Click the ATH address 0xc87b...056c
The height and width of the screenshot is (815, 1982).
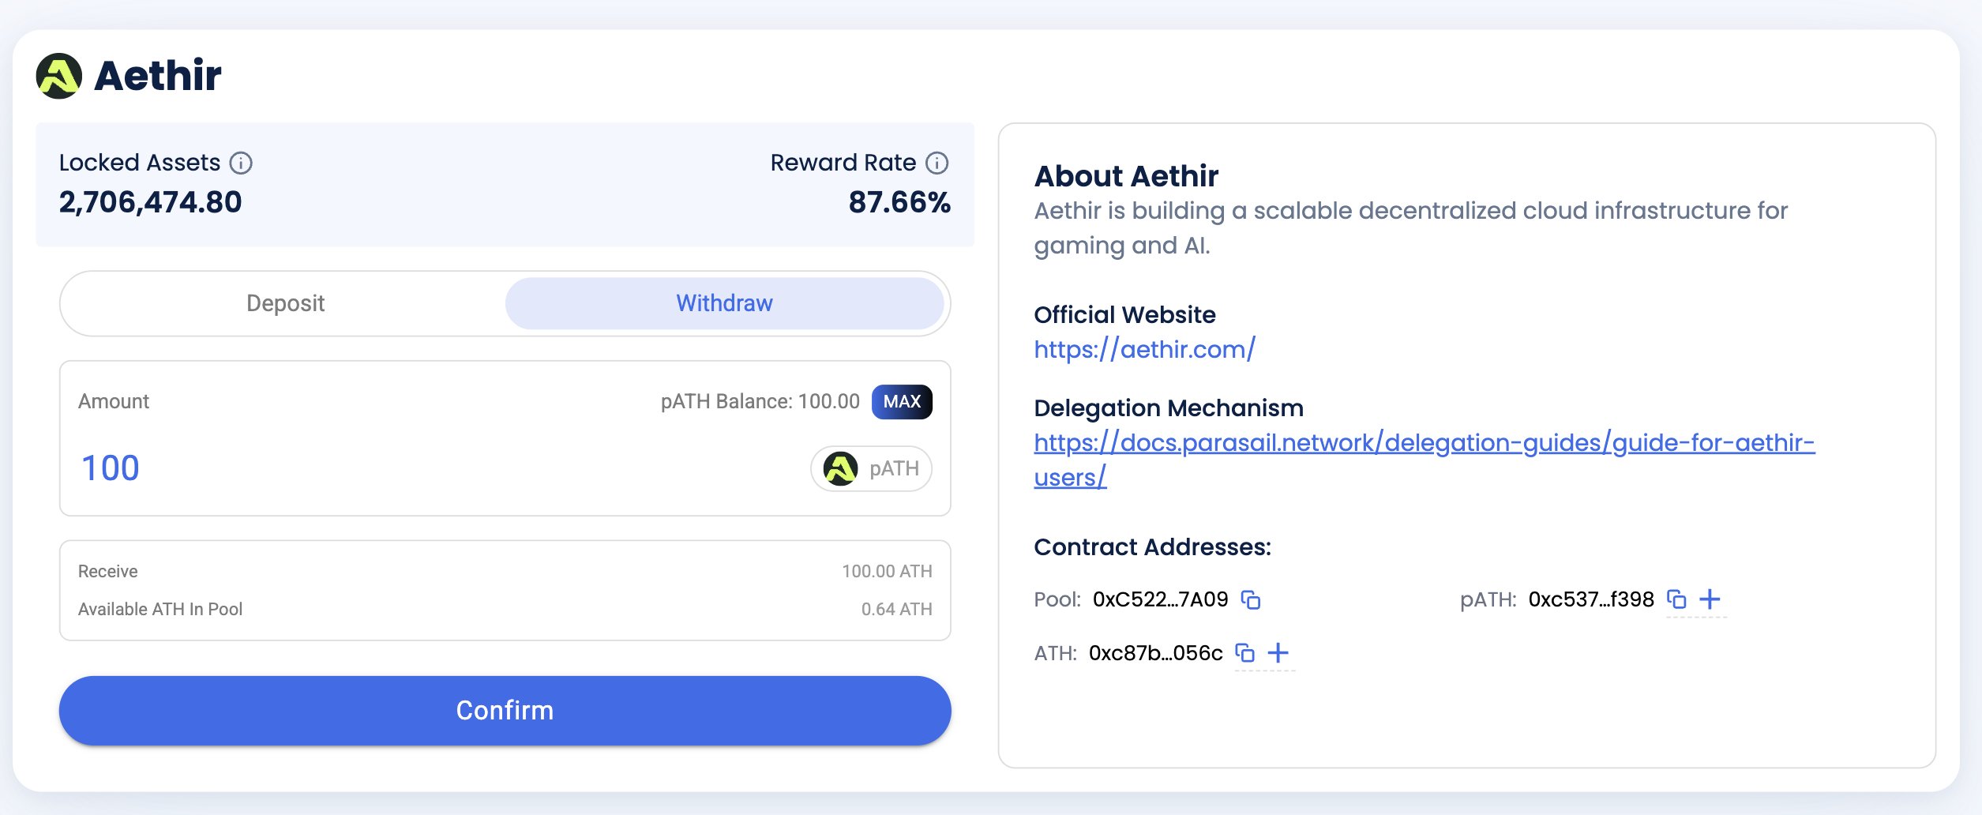tap(1156, 653)
